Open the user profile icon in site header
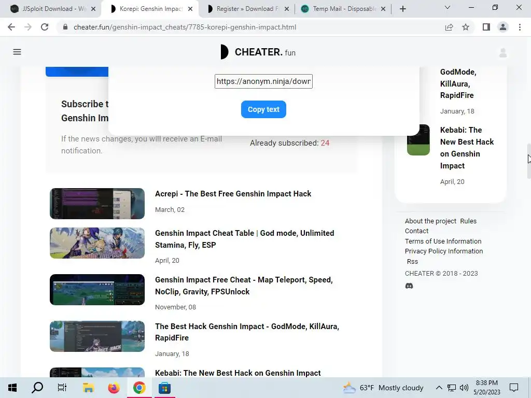Viewport: 531px width, 398px height. point(503,52)
